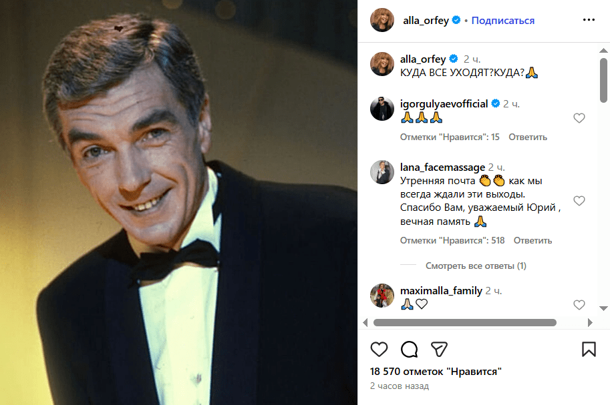
Task: Open lana_facemassage's profile picture
Action: point(382,171)
